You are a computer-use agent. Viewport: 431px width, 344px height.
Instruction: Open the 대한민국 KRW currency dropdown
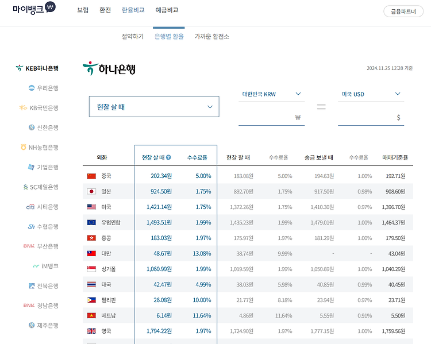[x=271, y=94]
